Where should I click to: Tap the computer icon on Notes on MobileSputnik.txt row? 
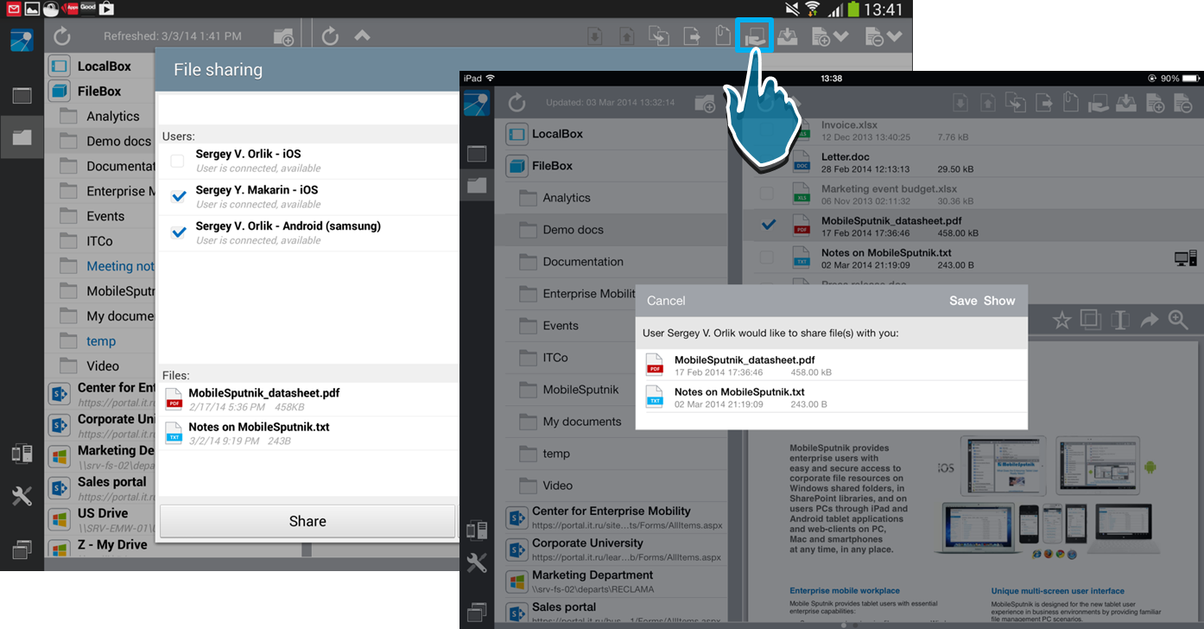(1185, 257)
